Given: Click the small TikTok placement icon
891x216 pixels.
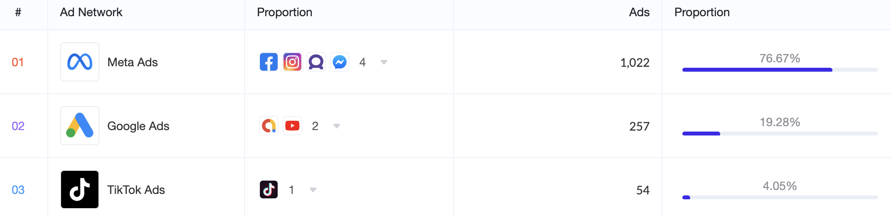Looking at the screenshot, I should point(269,189).
